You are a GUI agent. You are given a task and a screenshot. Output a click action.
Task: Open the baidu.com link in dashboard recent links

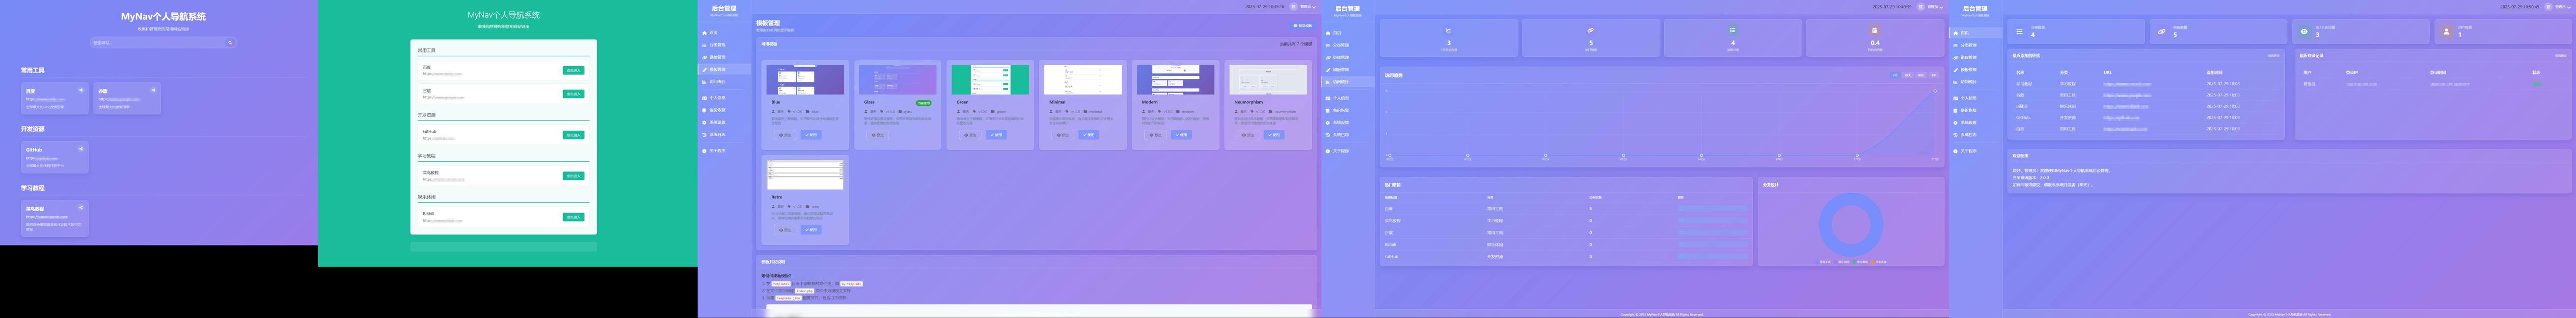(2125, 128)
